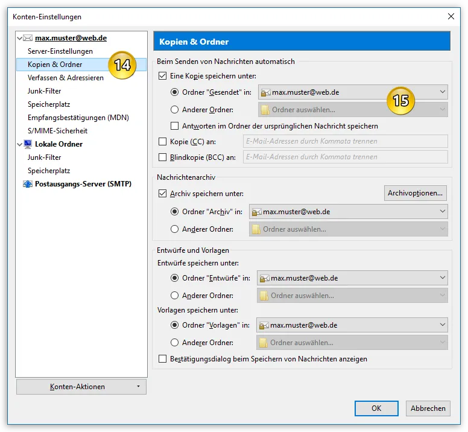468x432 pixels.
Task: Confirm settings with the OK button
Action: (376, 408)
